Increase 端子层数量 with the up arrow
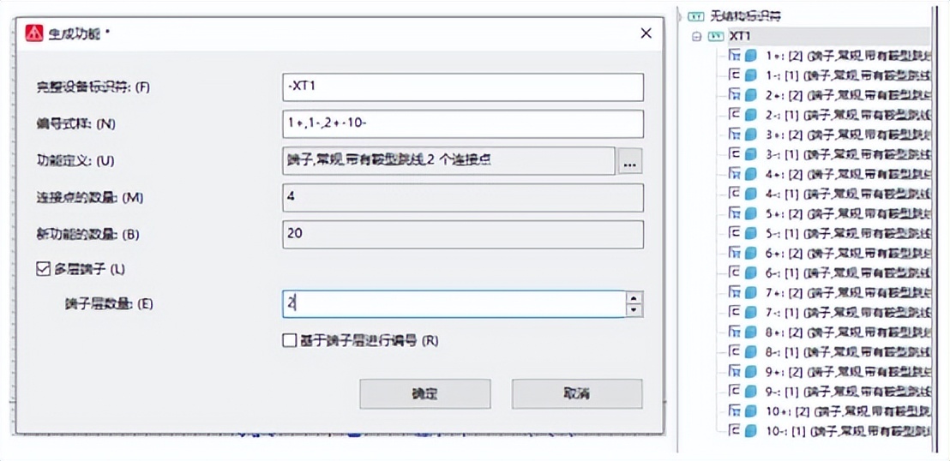This screenshot has width=950, height=461. 634,297
